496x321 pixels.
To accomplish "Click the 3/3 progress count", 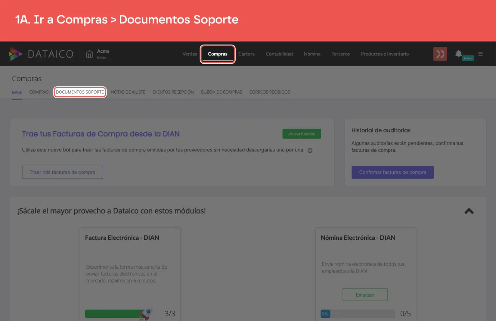I will tap(170, 314).
